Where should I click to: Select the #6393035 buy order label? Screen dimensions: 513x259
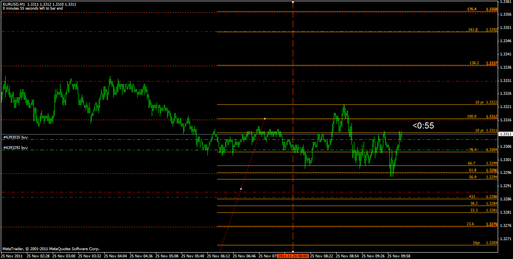pos(15,137)
